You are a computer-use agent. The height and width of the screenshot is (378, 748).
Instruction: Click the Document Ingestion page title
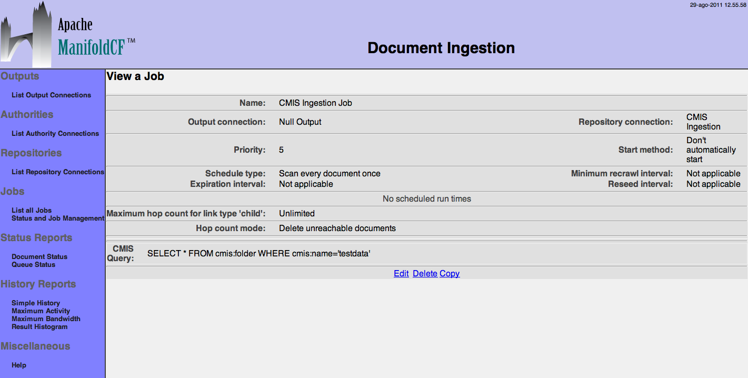441,48
